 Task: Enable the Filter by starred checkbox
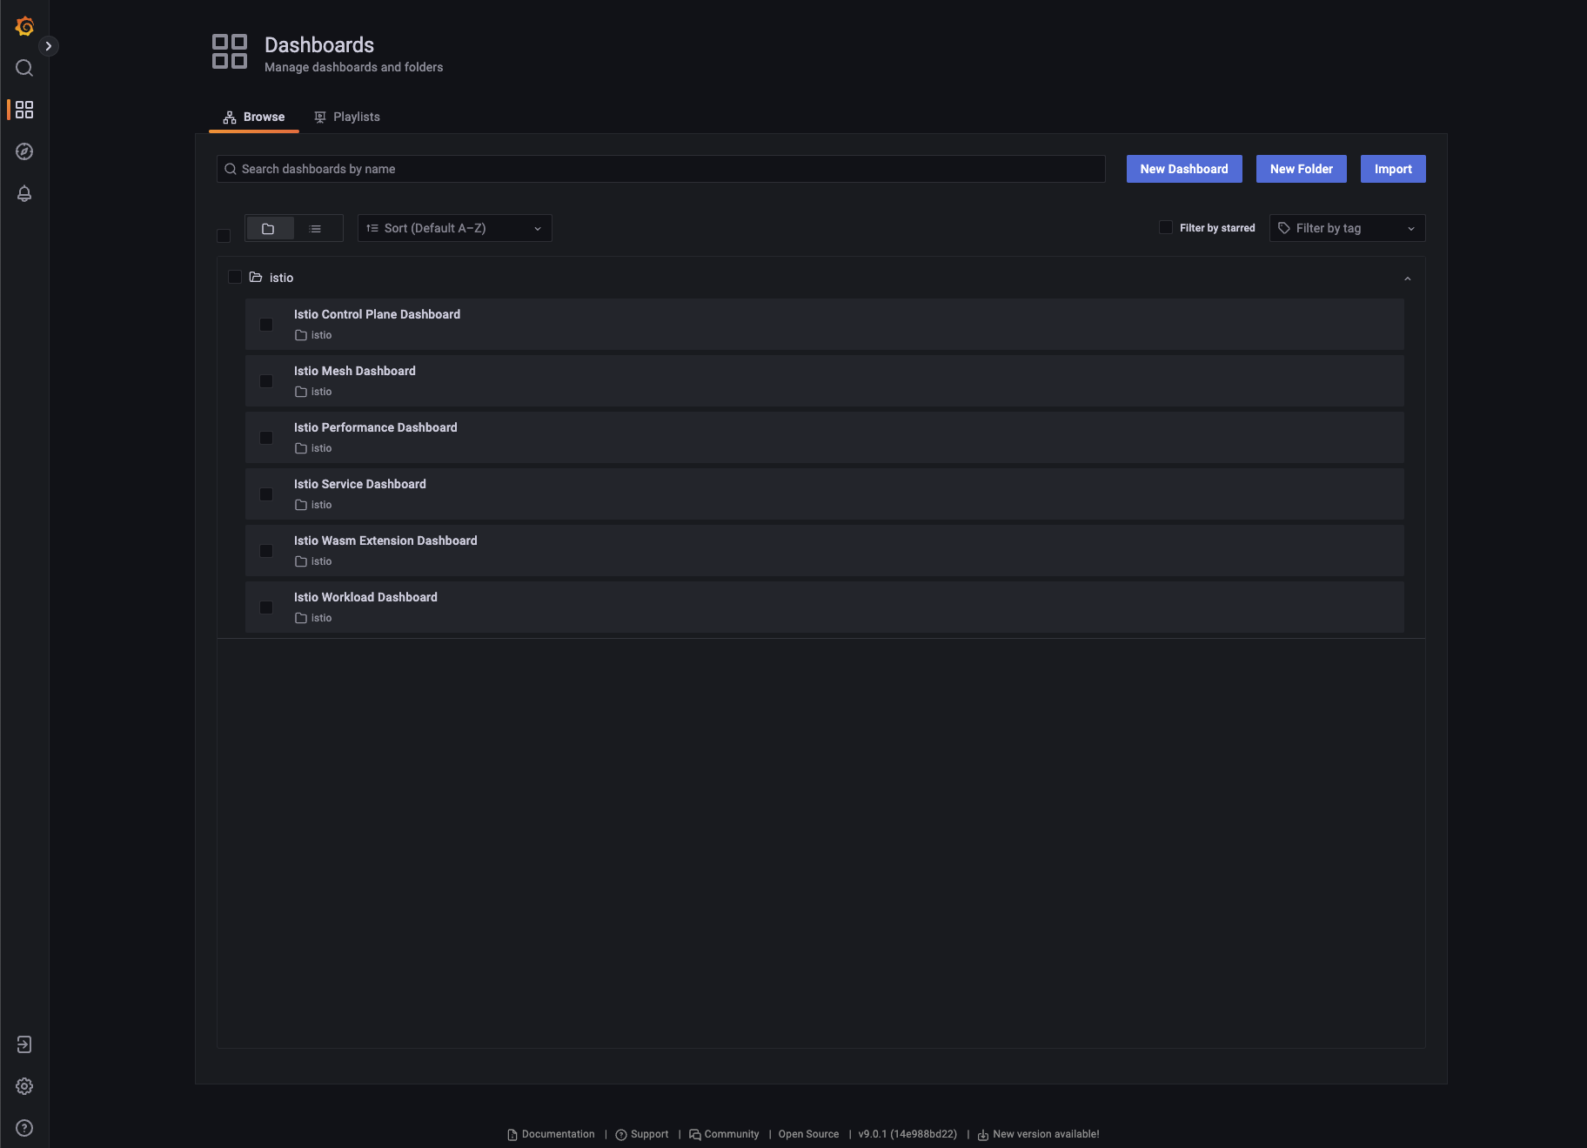pos(1166,228)
